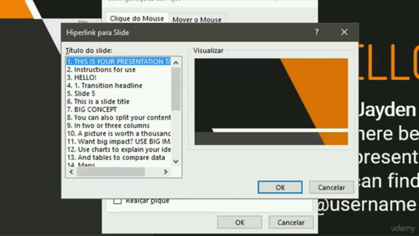Click OK in the background settings dialog
The width and height of the screenshot is (419, 236).
coord(240,222)
